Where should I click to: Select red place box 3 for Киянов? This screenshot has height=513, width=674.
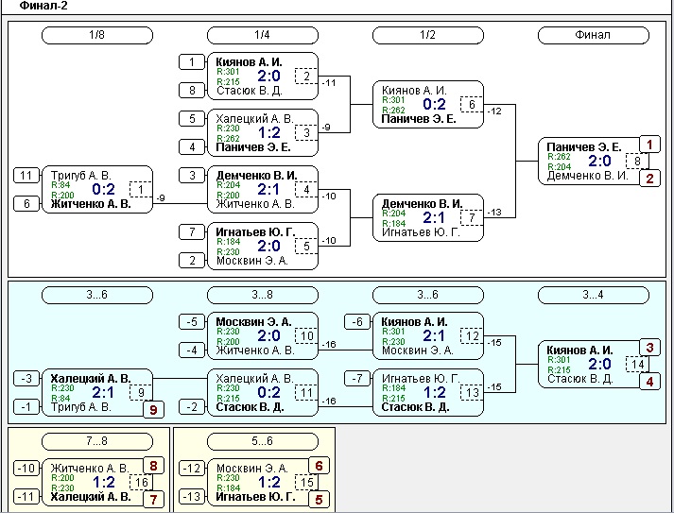coord(650,348)
